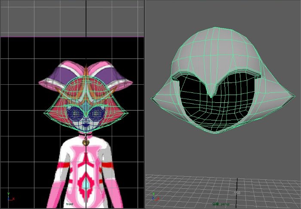The height and width of the screenshot is (209, 301).
Task: Click the XYZ axis gizmo in front viewport
Action: click(x=11, y=197)
